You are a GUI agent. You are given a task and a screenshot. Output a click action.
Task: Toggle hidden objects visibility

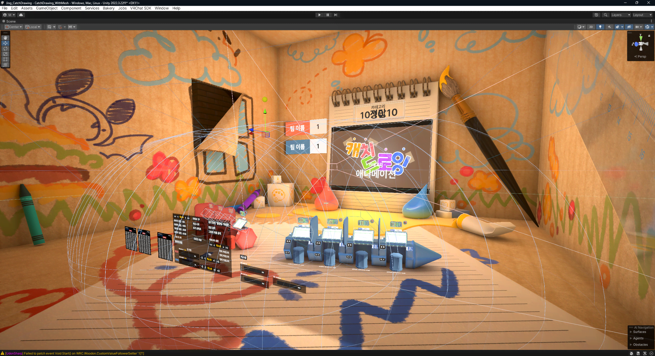(x=629, y=27)
